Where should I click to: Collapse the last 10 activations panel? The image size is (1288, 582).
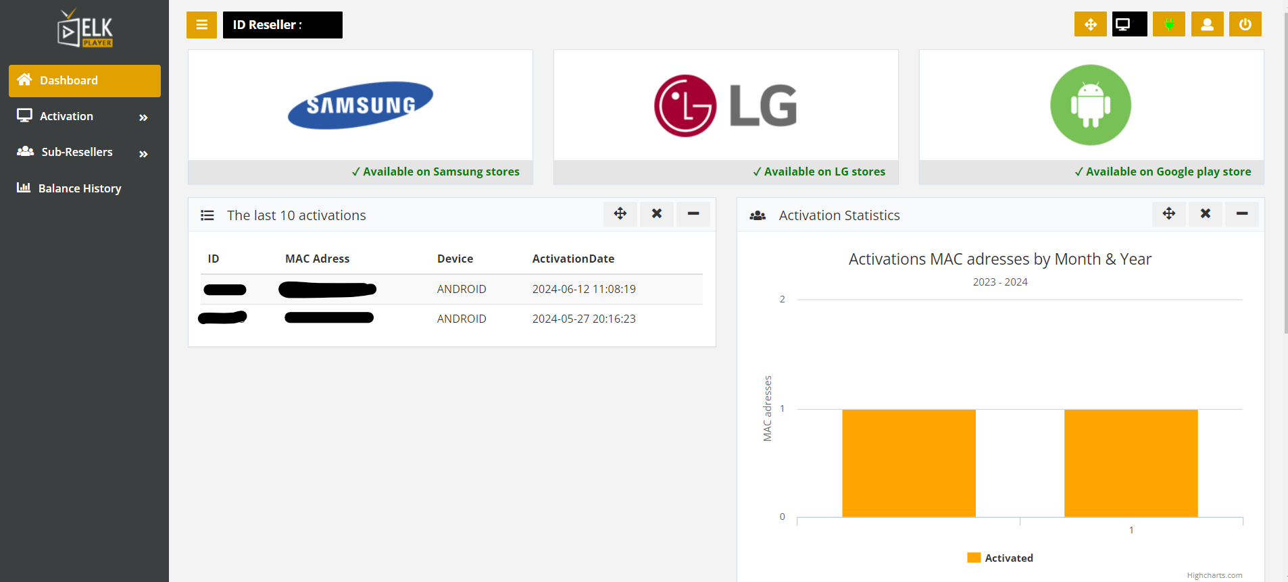693,214
